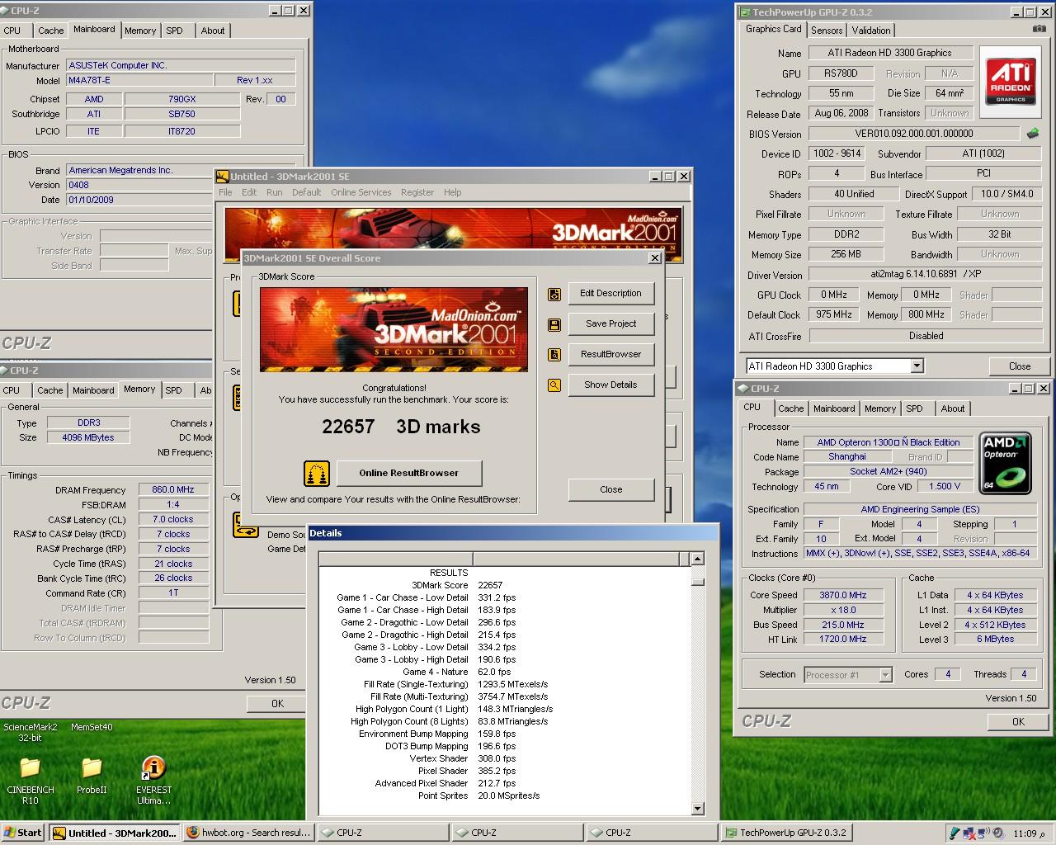Click the Edit Description button
1056x845 pixels.
[610, 293]
